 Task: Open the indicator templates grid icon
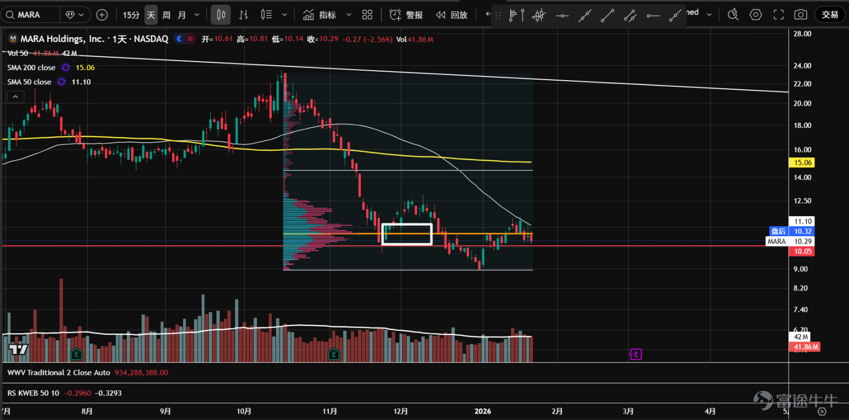pyautogui.click(x=367, y=15)
